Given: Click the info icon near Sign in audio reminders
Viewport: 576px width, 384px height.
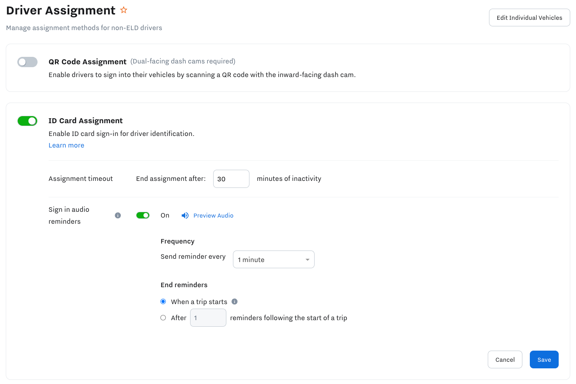Looking at the screenshot, I should (118, 215).
